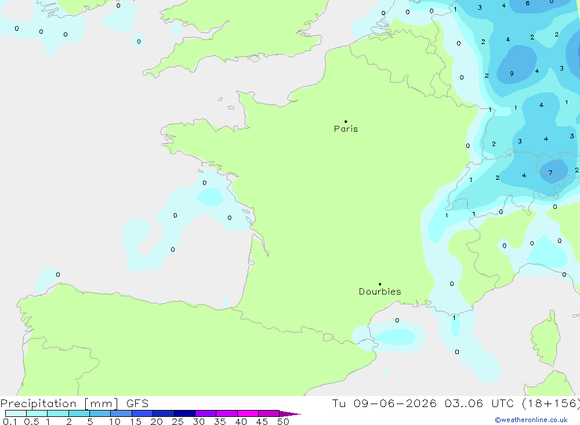Click the Paris location dot
The image size is (580, 425).
(346, 121)
